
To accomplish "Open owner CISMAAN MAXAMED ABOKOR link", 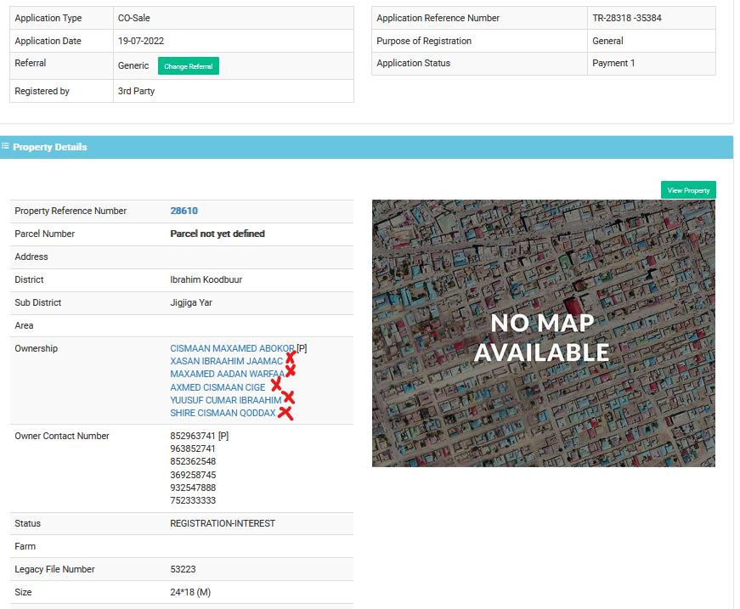I will click(x=232, y=348).
